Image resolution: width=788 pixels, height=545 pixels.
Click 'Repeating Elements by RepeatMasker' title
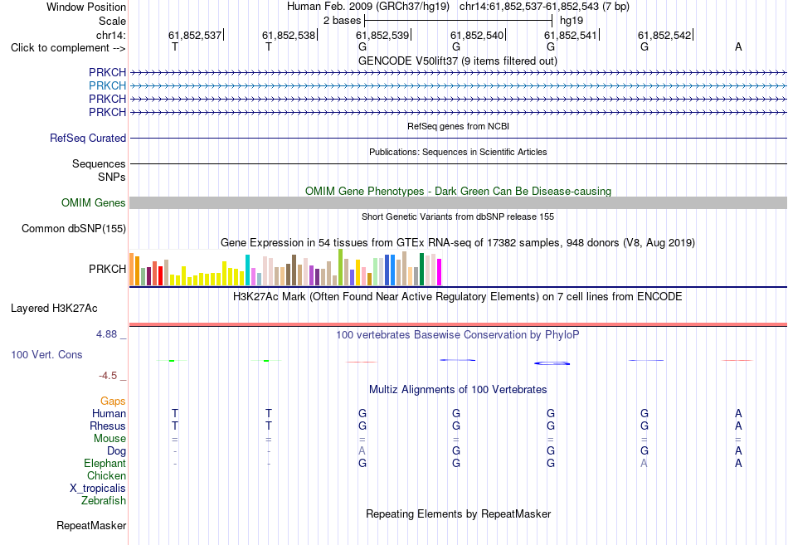459,513
